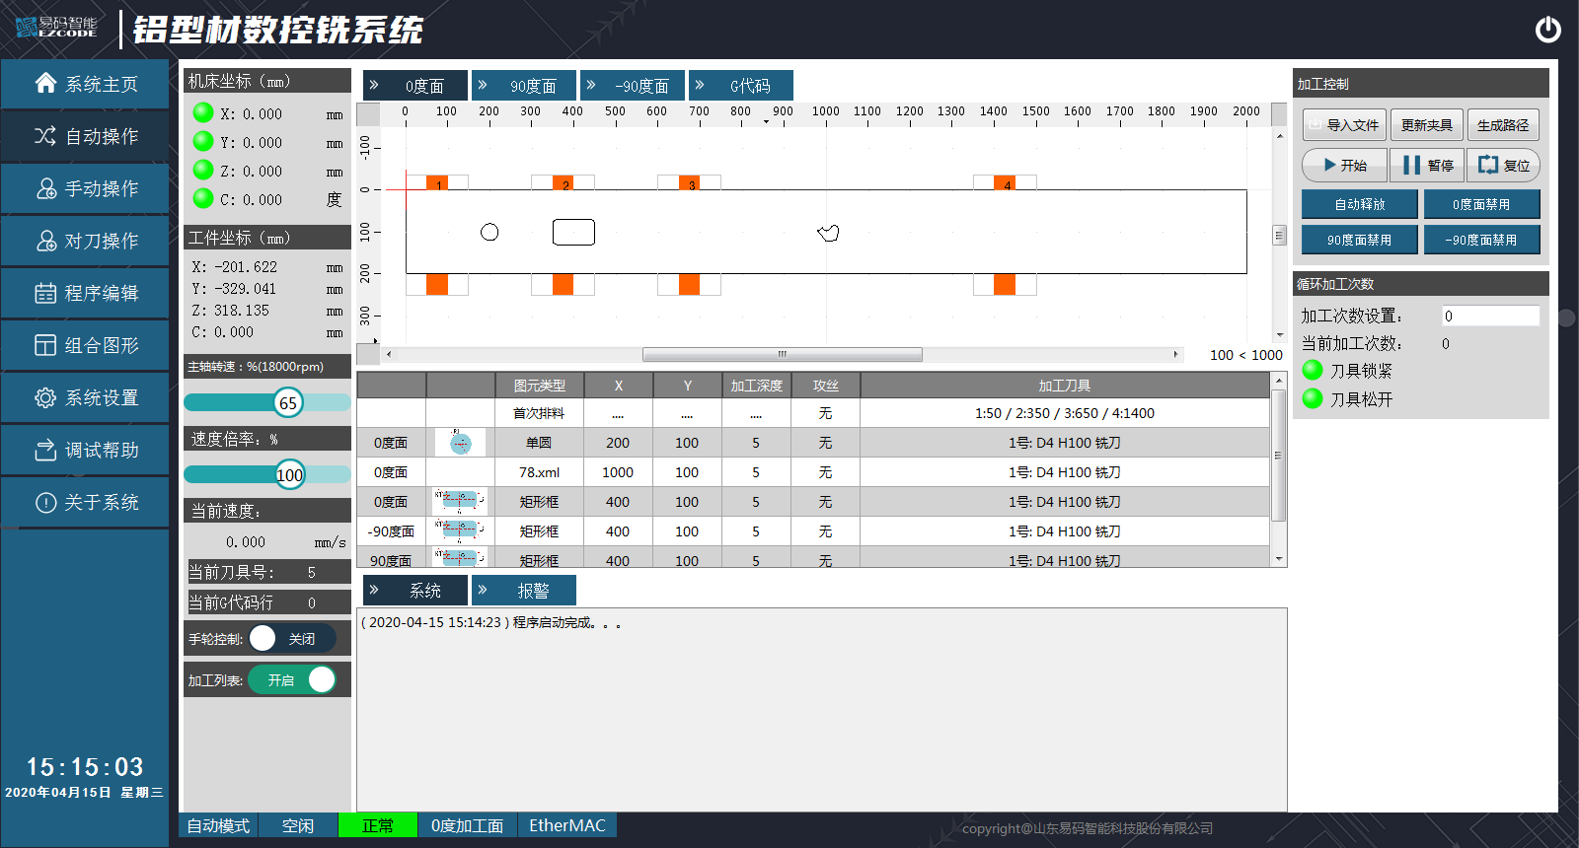Viewport: 1579px width, 848px height.
Task: Click the 导入文件 import file button
Action: (x=1344, y=125)
